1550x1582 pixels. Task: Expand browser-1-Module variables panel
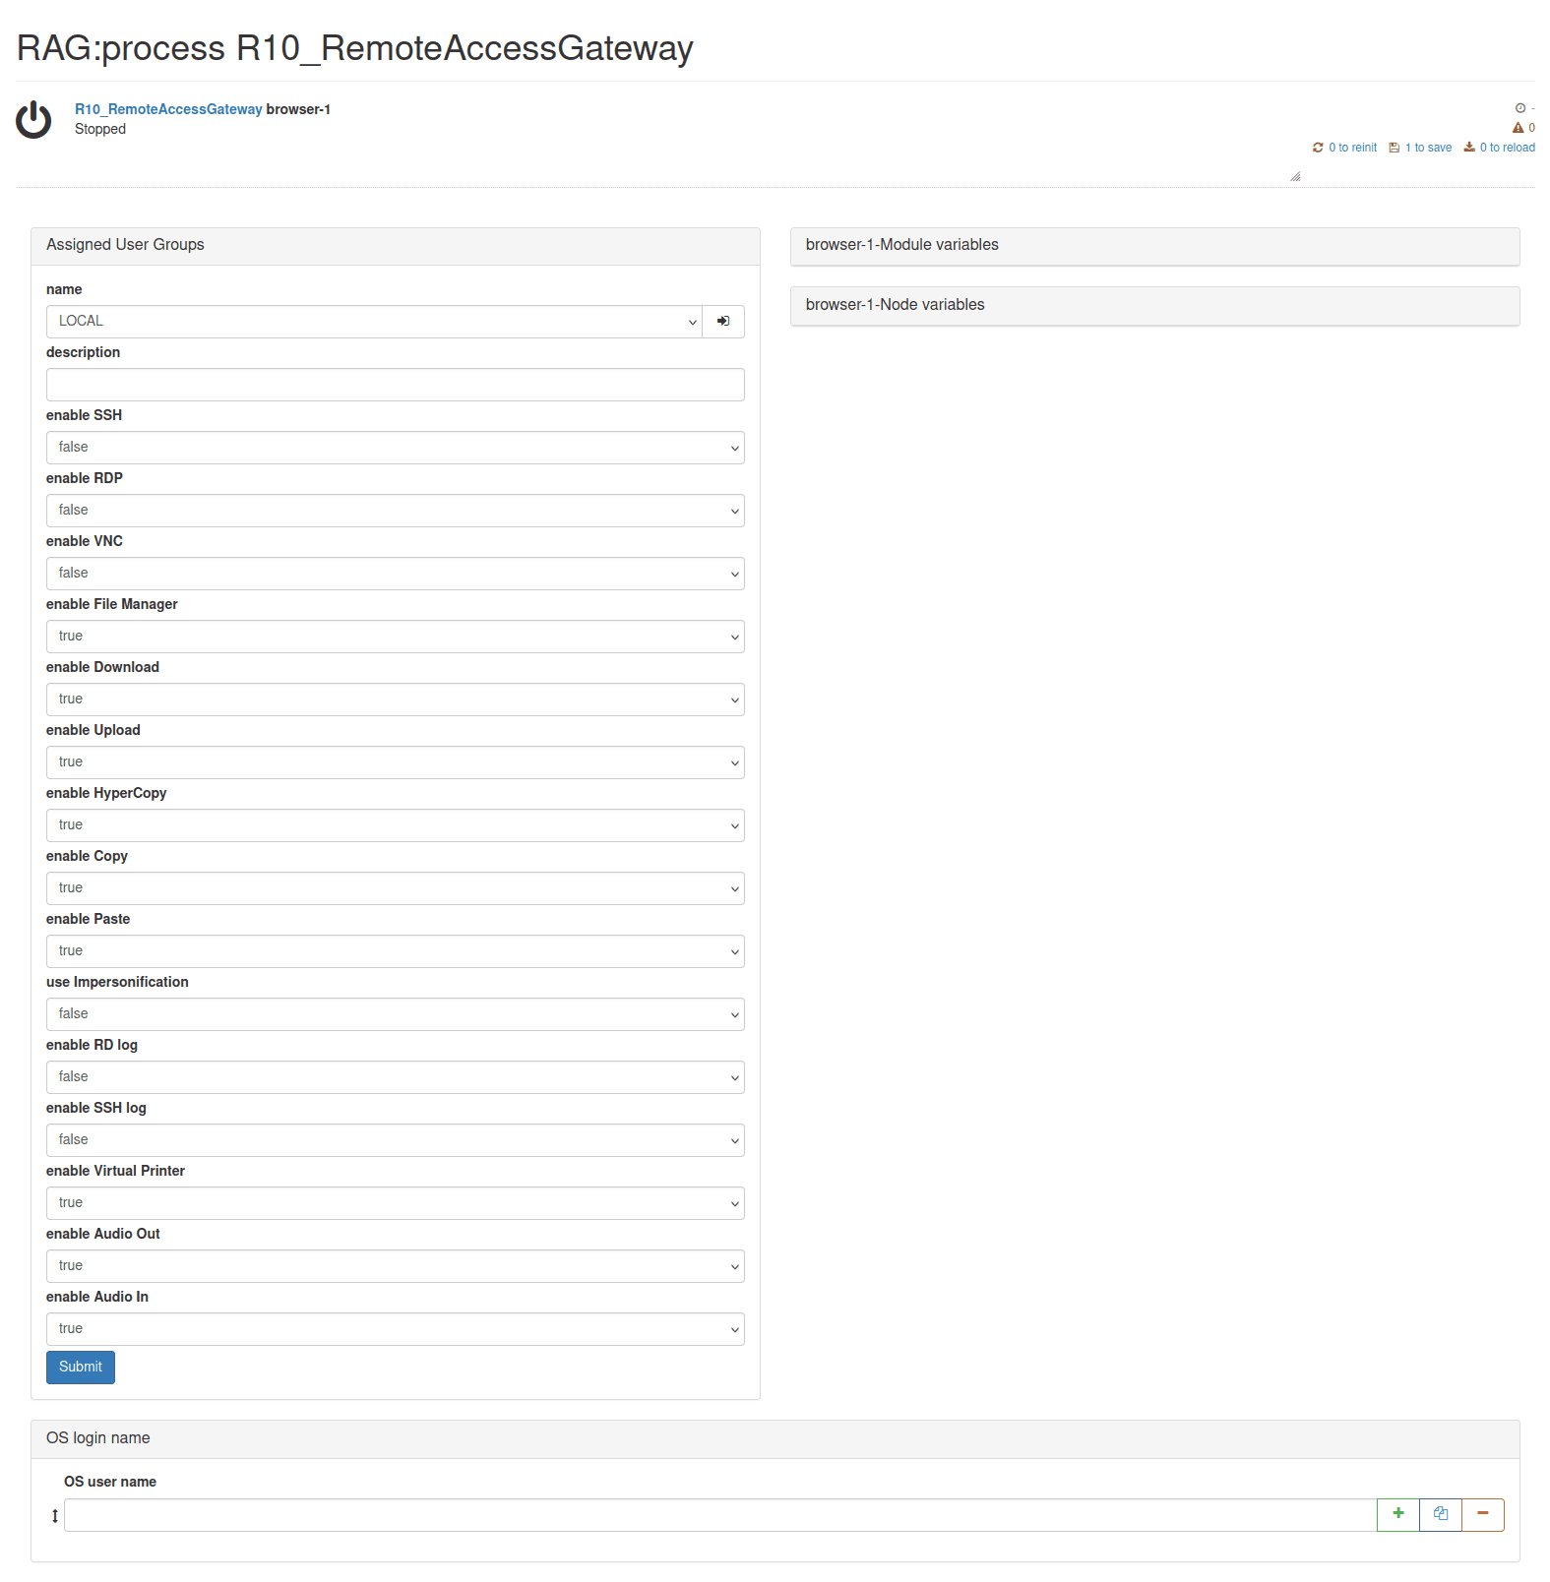pyautogui.click(x=1155, y=246)
